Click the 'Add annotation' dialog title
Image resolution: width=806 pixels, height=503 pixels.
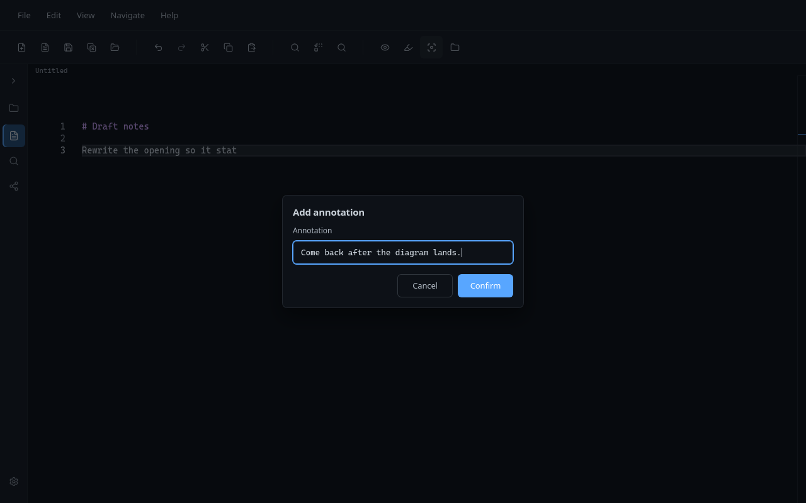pyautogui.click(x=329, y=213)
